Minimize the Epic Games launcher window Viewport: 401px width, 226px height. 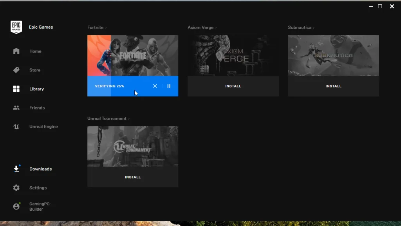point(371,6)
